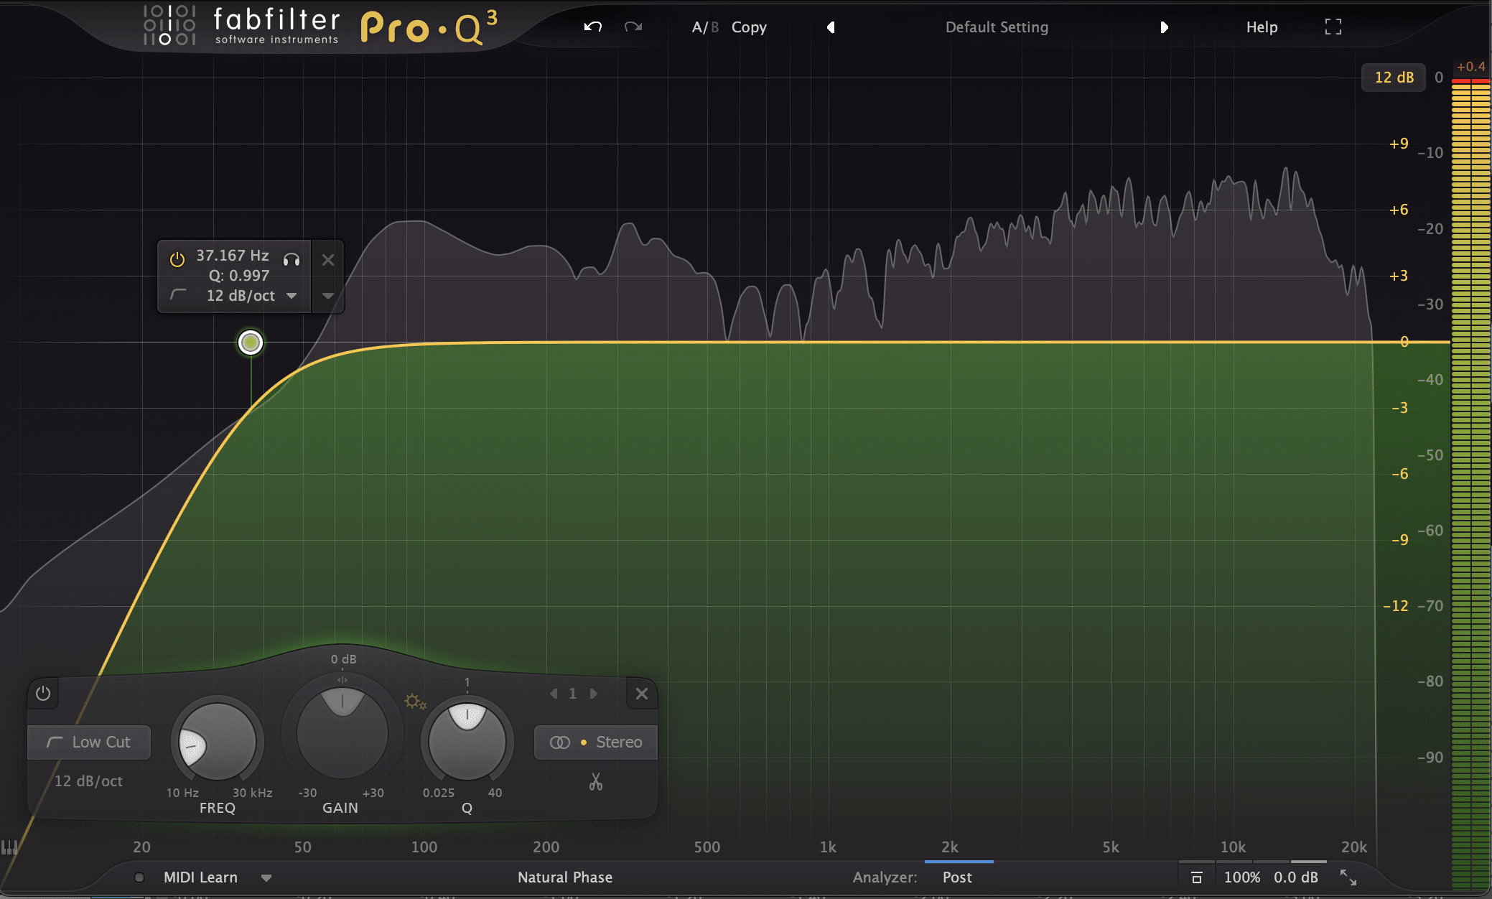Bypass the band with the panel power button

pos(43,694)
